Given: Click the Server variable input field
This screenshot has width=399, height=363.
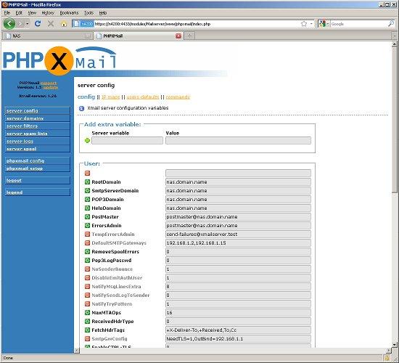Looking at the screenshot, I should point(127,141).
